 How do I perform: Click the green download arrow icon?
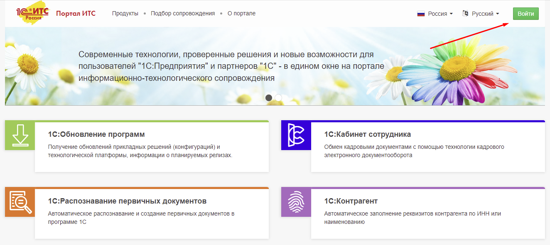click(20, 136)
